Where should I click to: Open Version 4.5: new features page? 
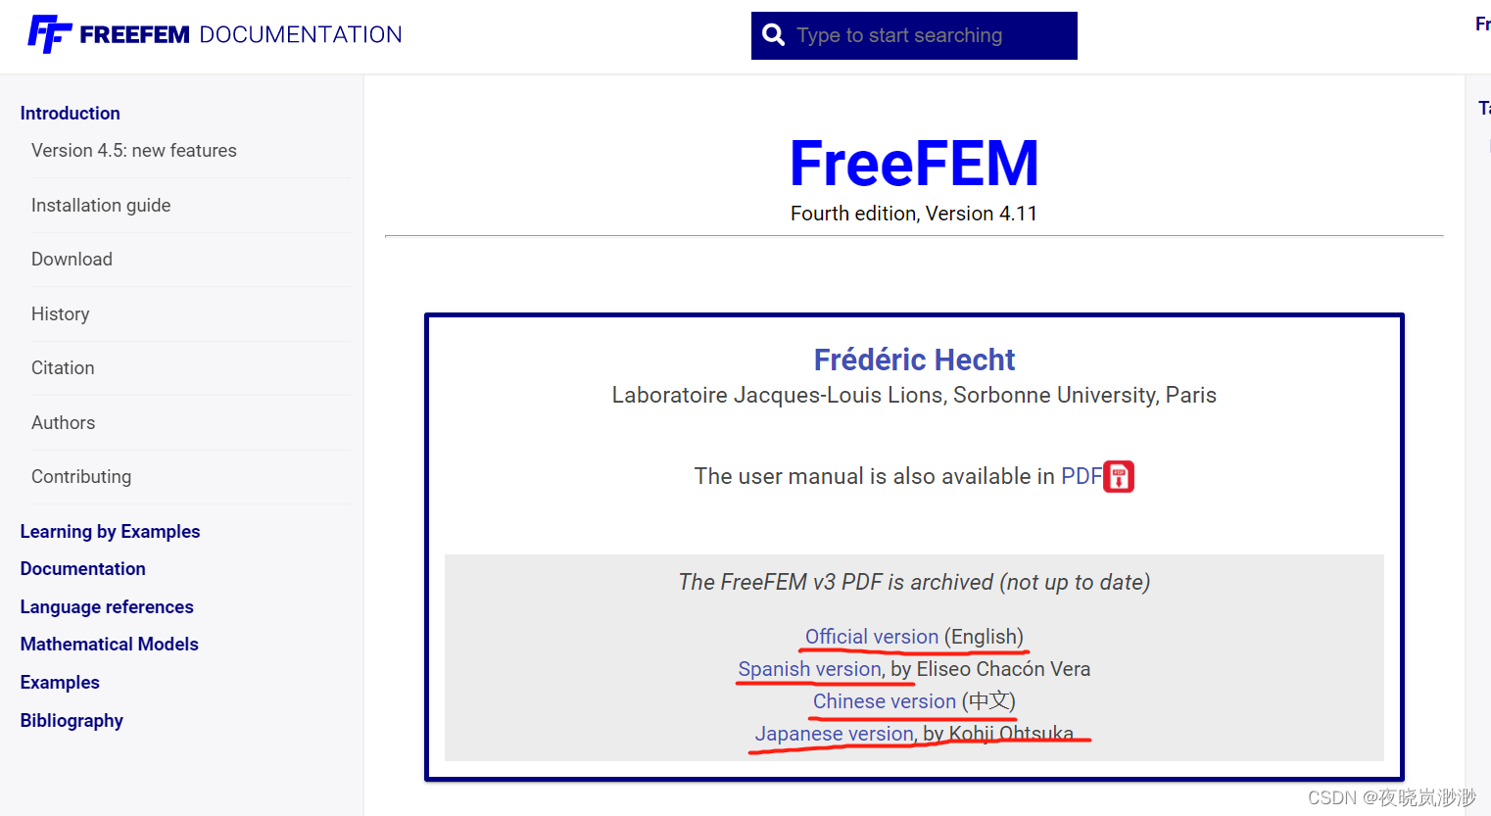(133, 150)
